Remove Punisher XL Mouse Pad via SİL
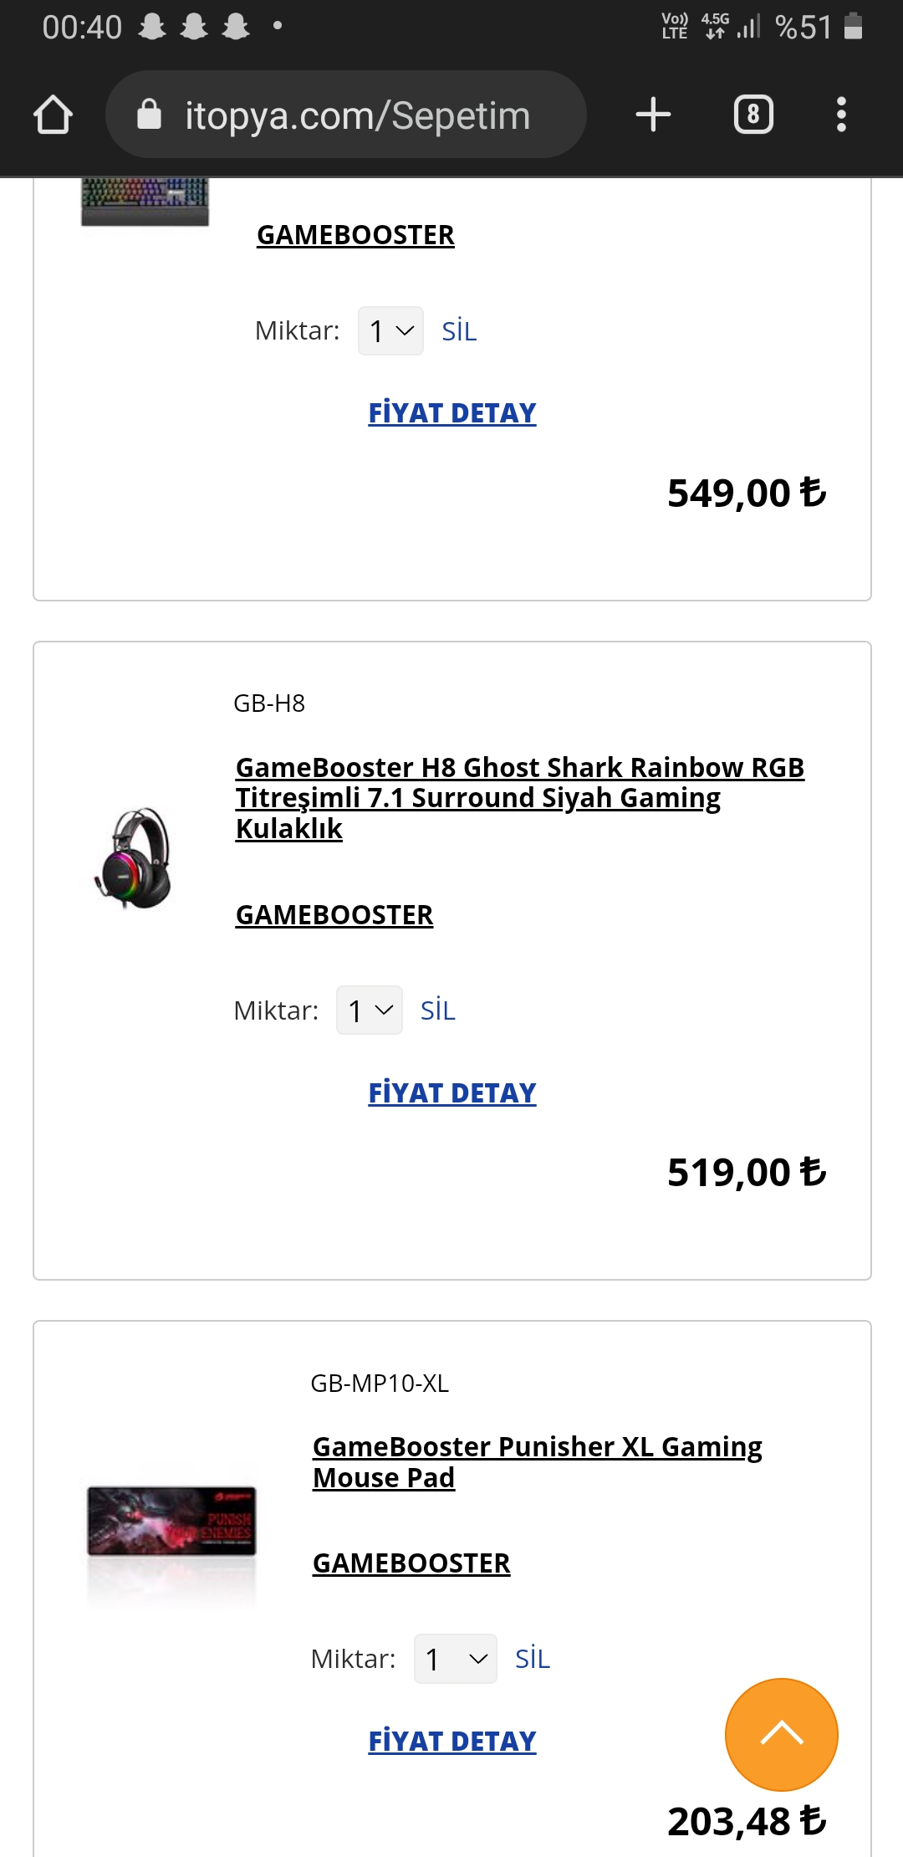 tap(532, 1659)
